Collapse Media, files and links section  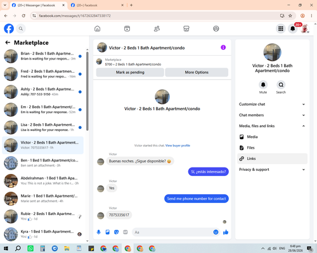click(x=272, y=126)
